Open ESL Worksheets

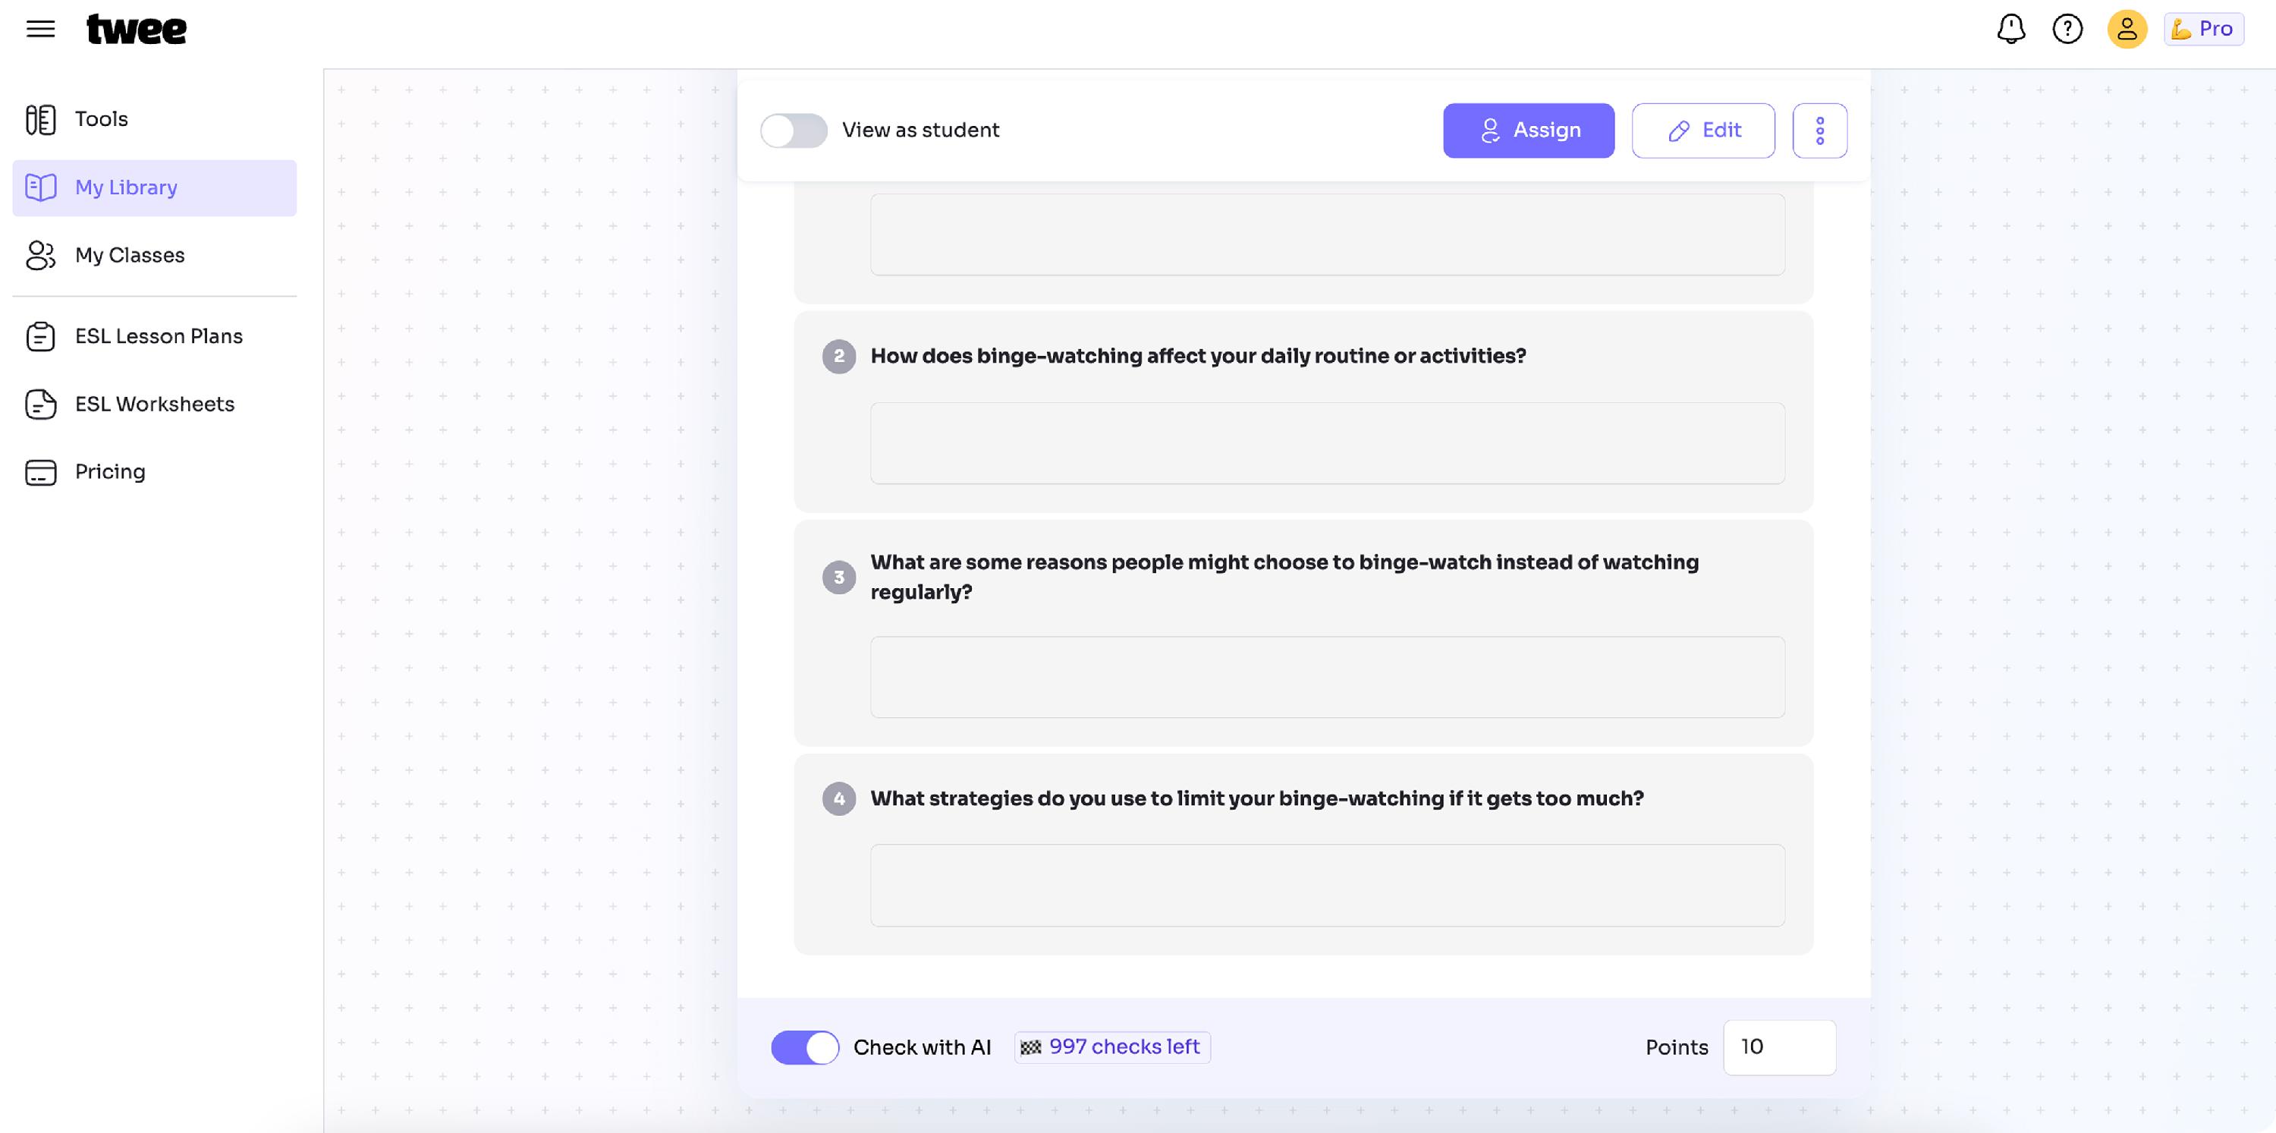point(155,404)
